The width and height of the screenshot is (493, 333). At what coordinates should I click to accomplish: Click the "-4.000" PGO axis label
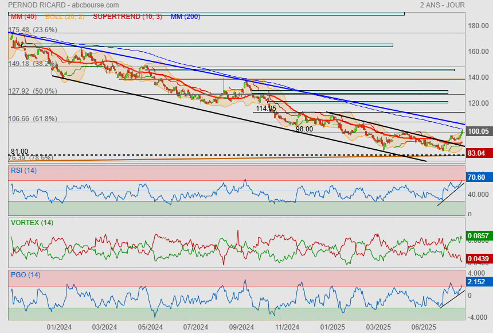pos(478,317)
